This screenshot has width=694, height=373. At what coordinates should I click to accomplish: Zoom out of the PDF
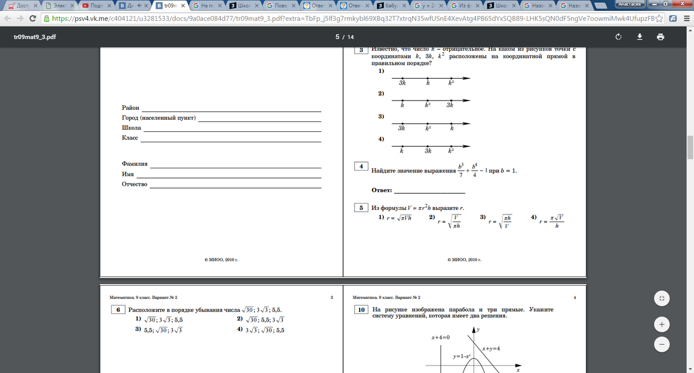662,344
